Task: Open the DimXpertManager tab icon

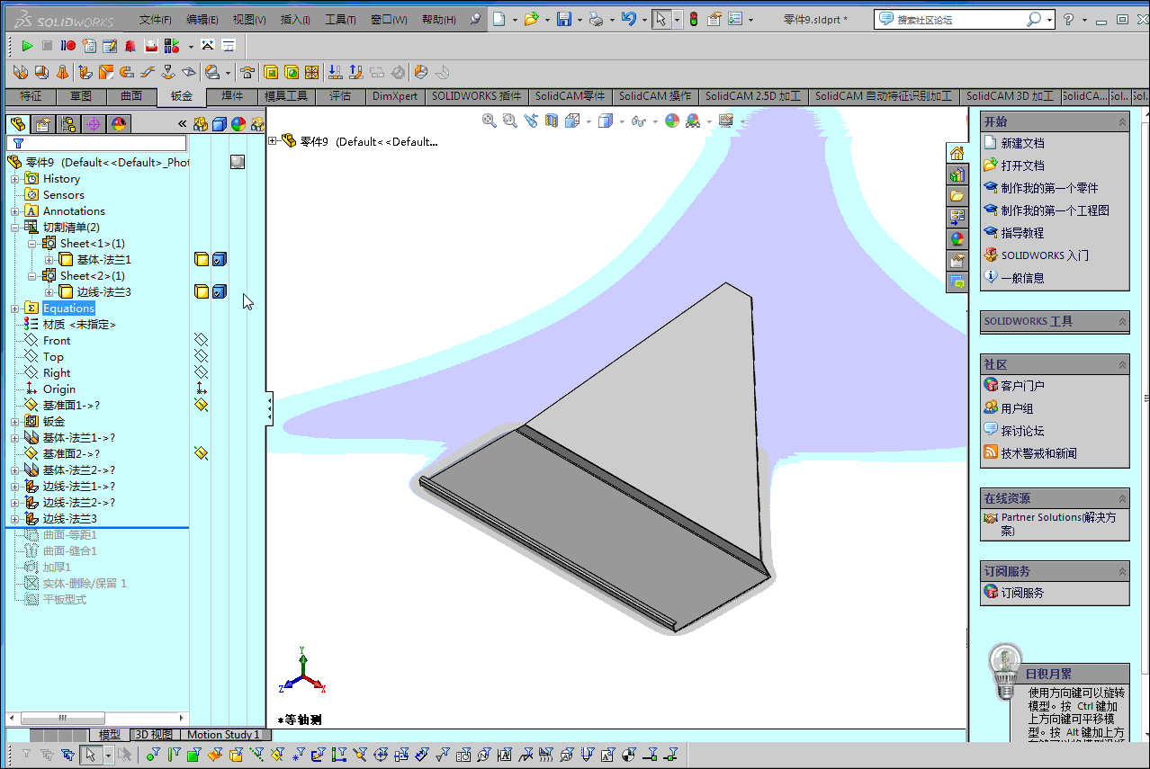Action: click(x=94, y=124)
